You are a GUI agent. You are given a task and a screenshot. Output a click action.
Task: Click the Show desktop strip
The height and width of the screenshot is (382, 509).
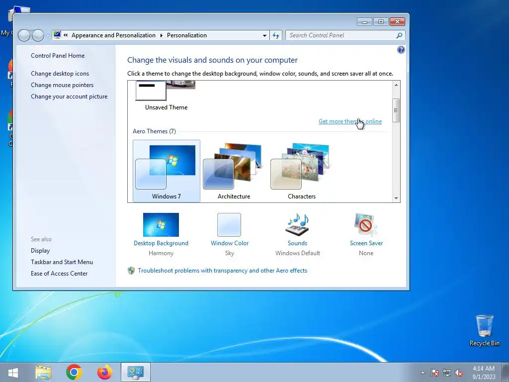coord(505,372)
